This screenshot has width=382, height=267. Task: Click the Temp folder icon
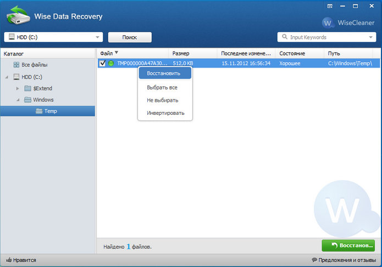[x=39, y=111]
